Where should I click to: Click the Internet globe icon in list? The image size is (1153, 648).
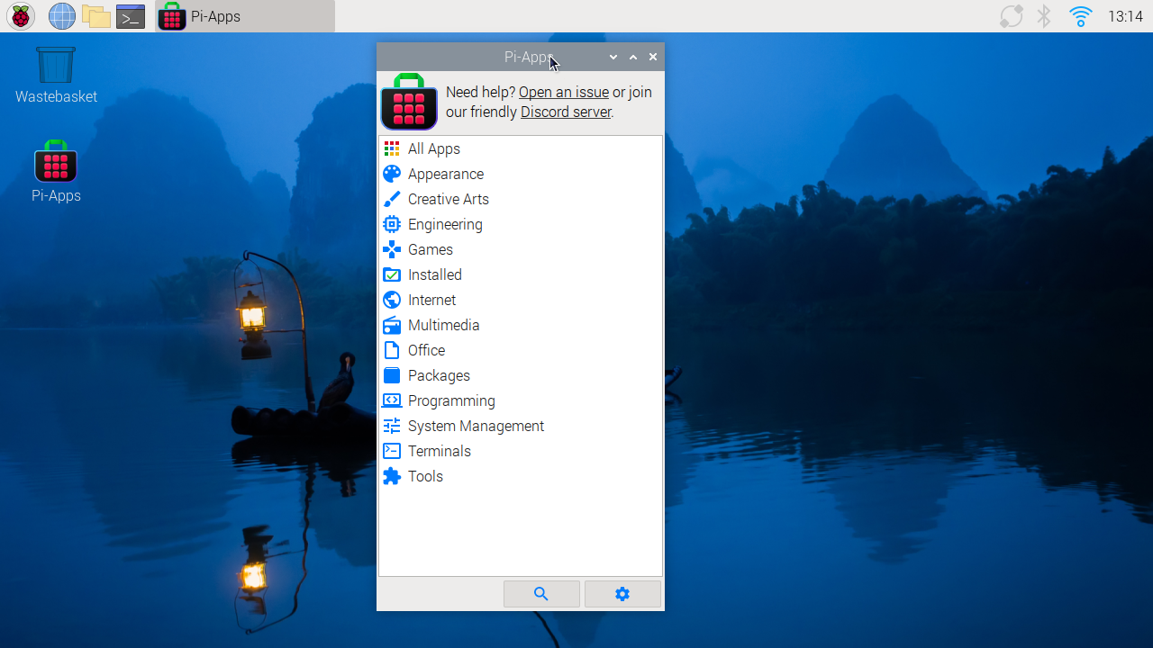click(392, 300)
